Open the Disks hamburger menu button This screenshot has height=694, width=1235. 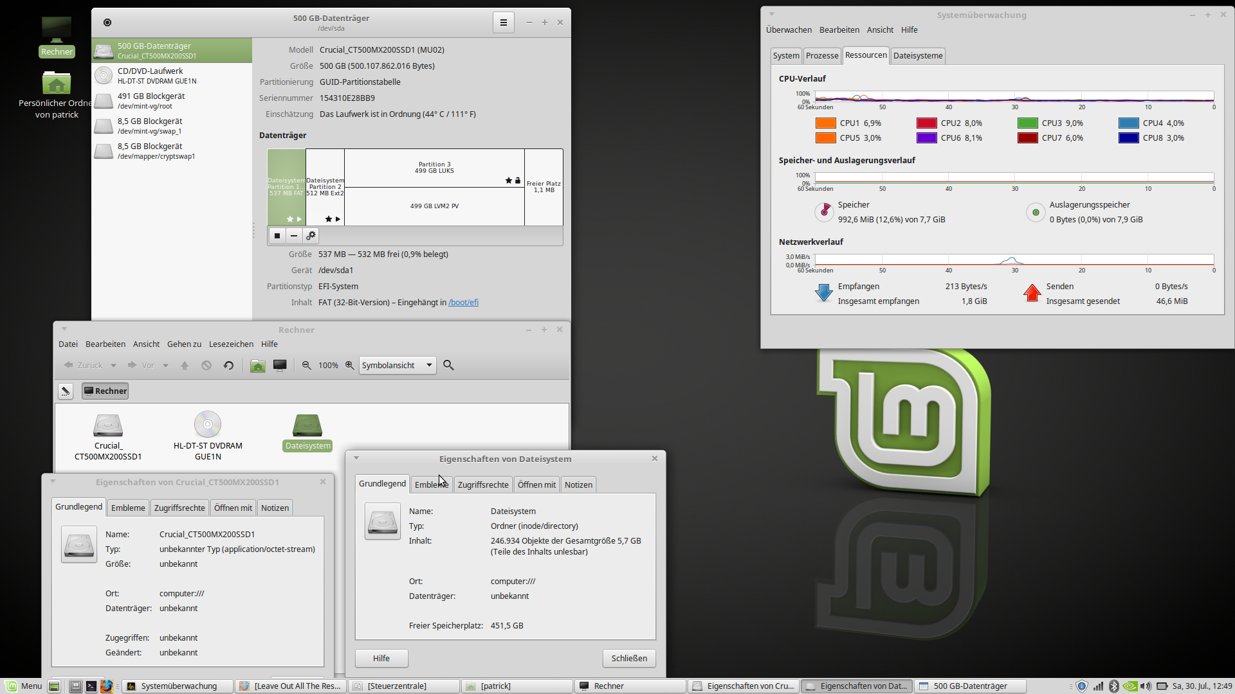click(504, 22)
